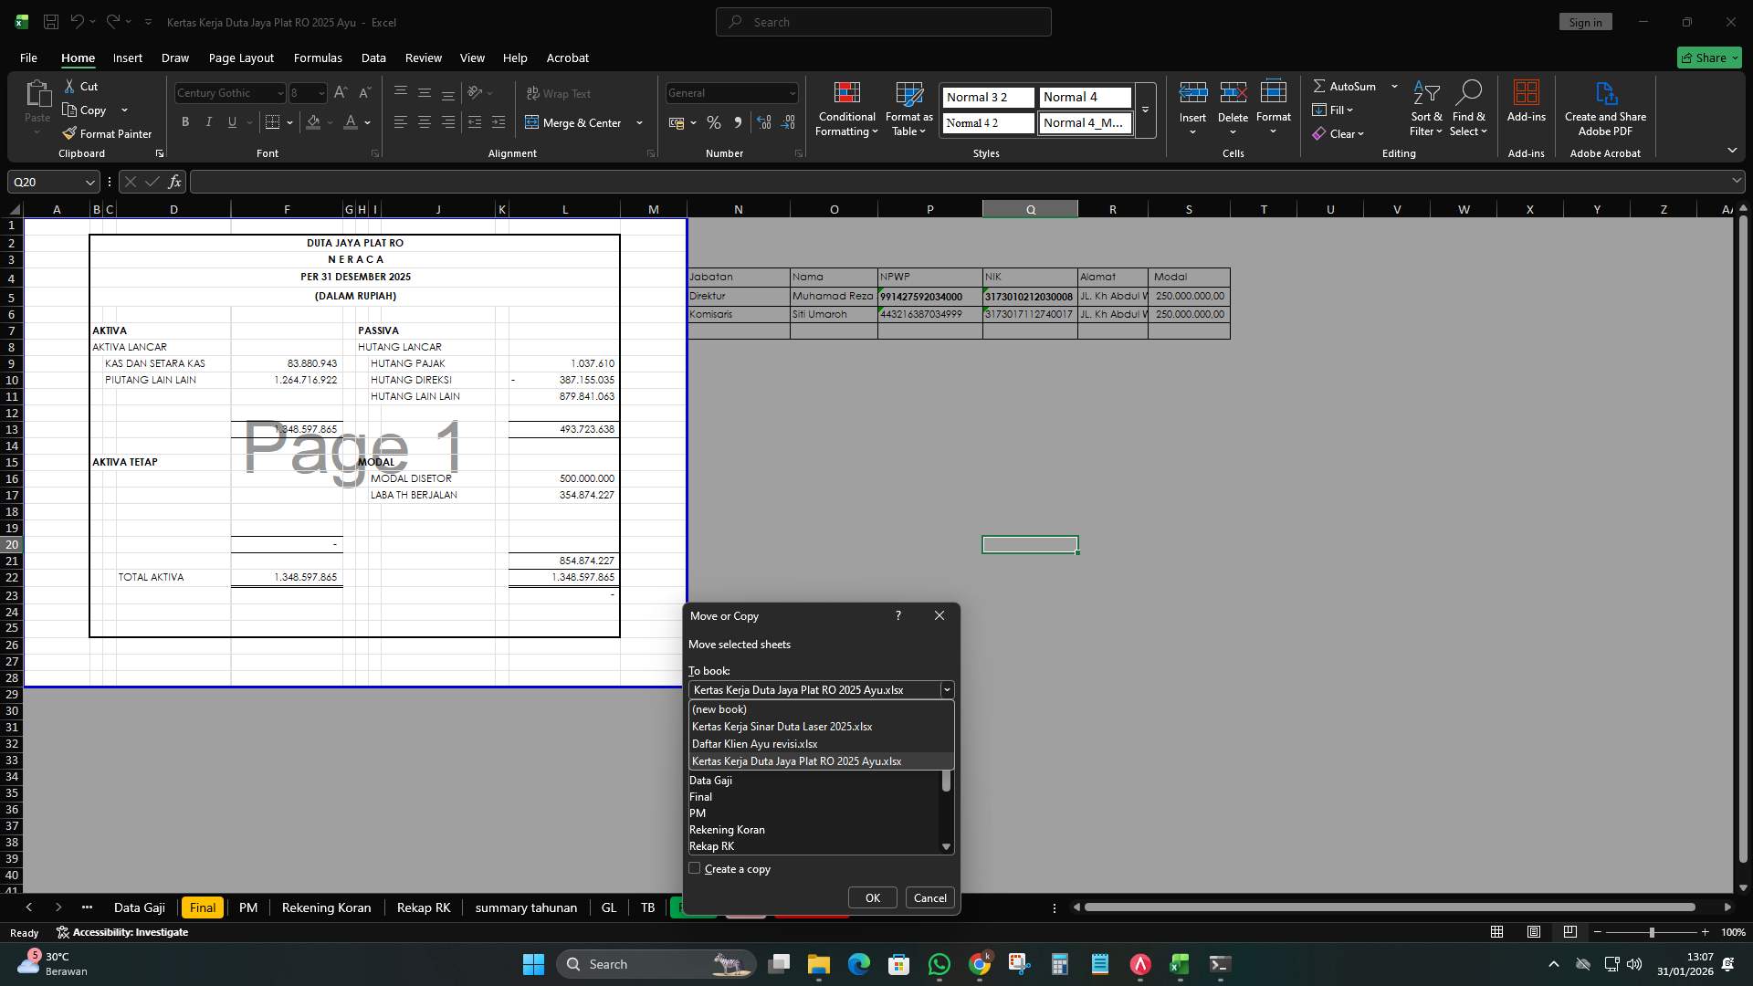
Task: Open the Name Box dropdown
Action: pos(89,182)
